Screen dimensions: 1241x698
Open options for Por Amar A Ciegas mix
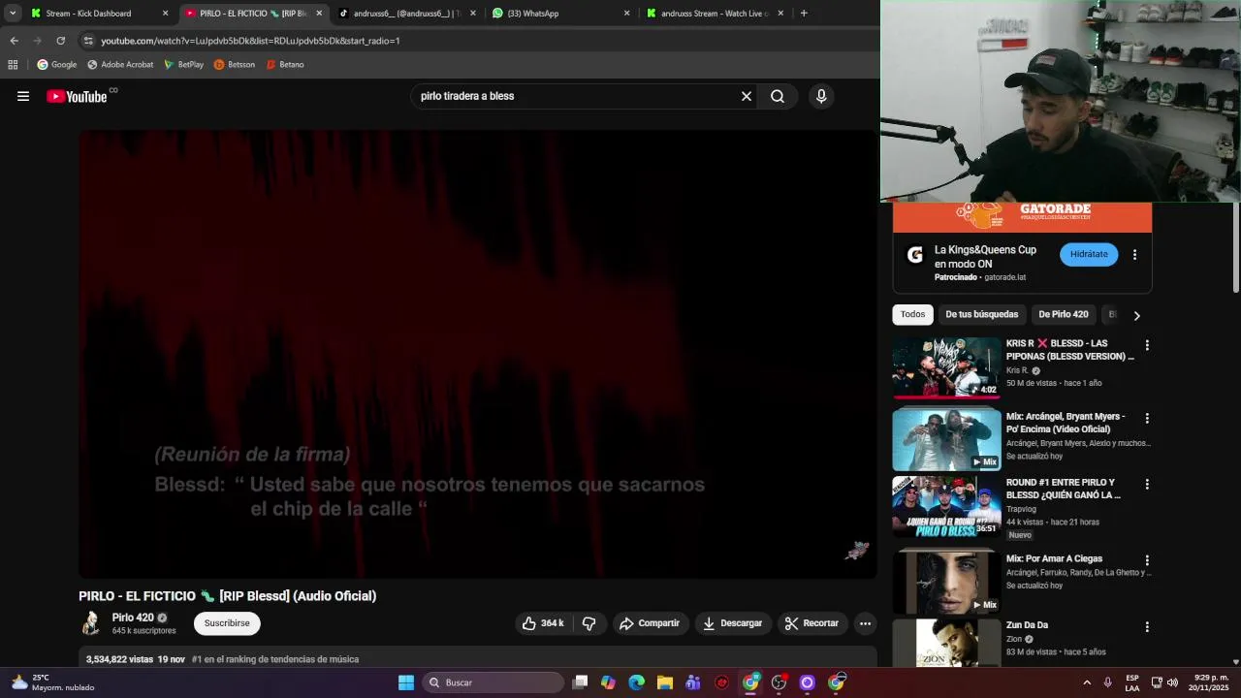pyautogui.click(x=1147, y=560)
